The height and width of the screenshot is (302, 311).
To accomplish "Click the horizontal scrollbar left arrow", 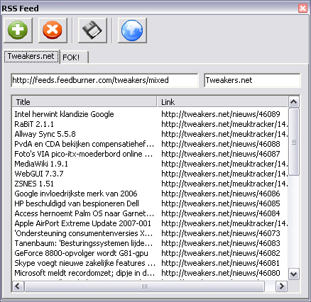I will (18, 286).
